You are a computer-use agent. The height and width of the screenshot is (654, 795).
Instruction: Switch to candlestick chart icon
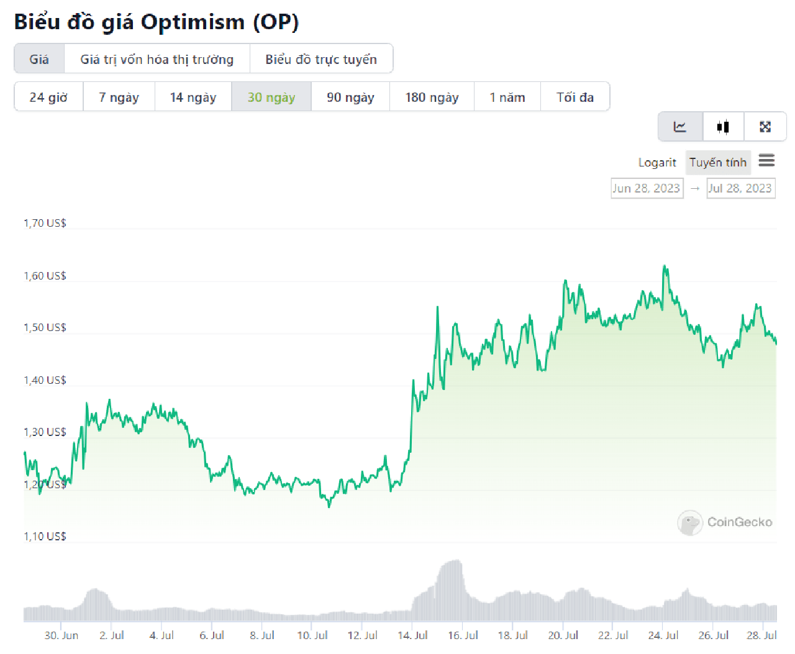(723, 127)
